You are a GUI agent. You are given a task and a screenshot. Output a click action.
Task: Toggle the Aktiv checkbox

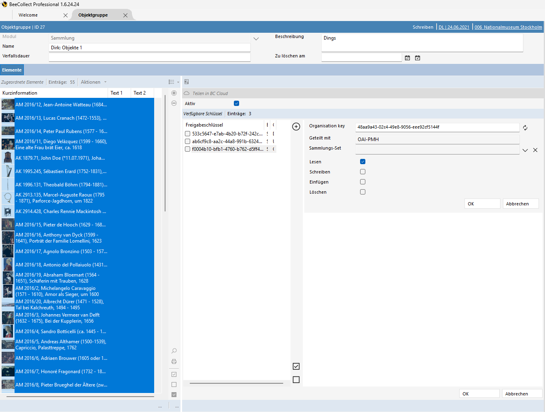pyautogui.click(x=236, y=103)
